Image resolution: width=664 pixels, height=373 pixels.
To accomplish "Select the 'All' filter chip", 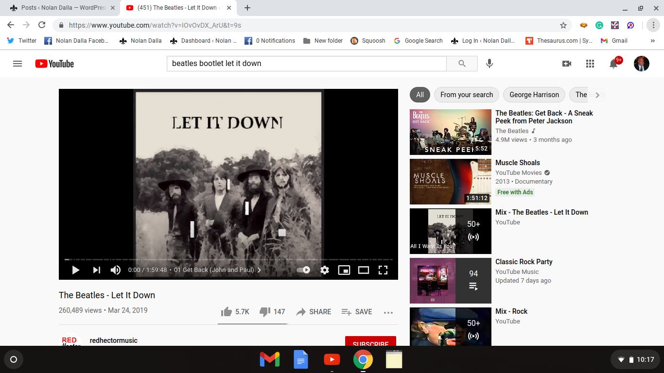I will click(420, 95).
